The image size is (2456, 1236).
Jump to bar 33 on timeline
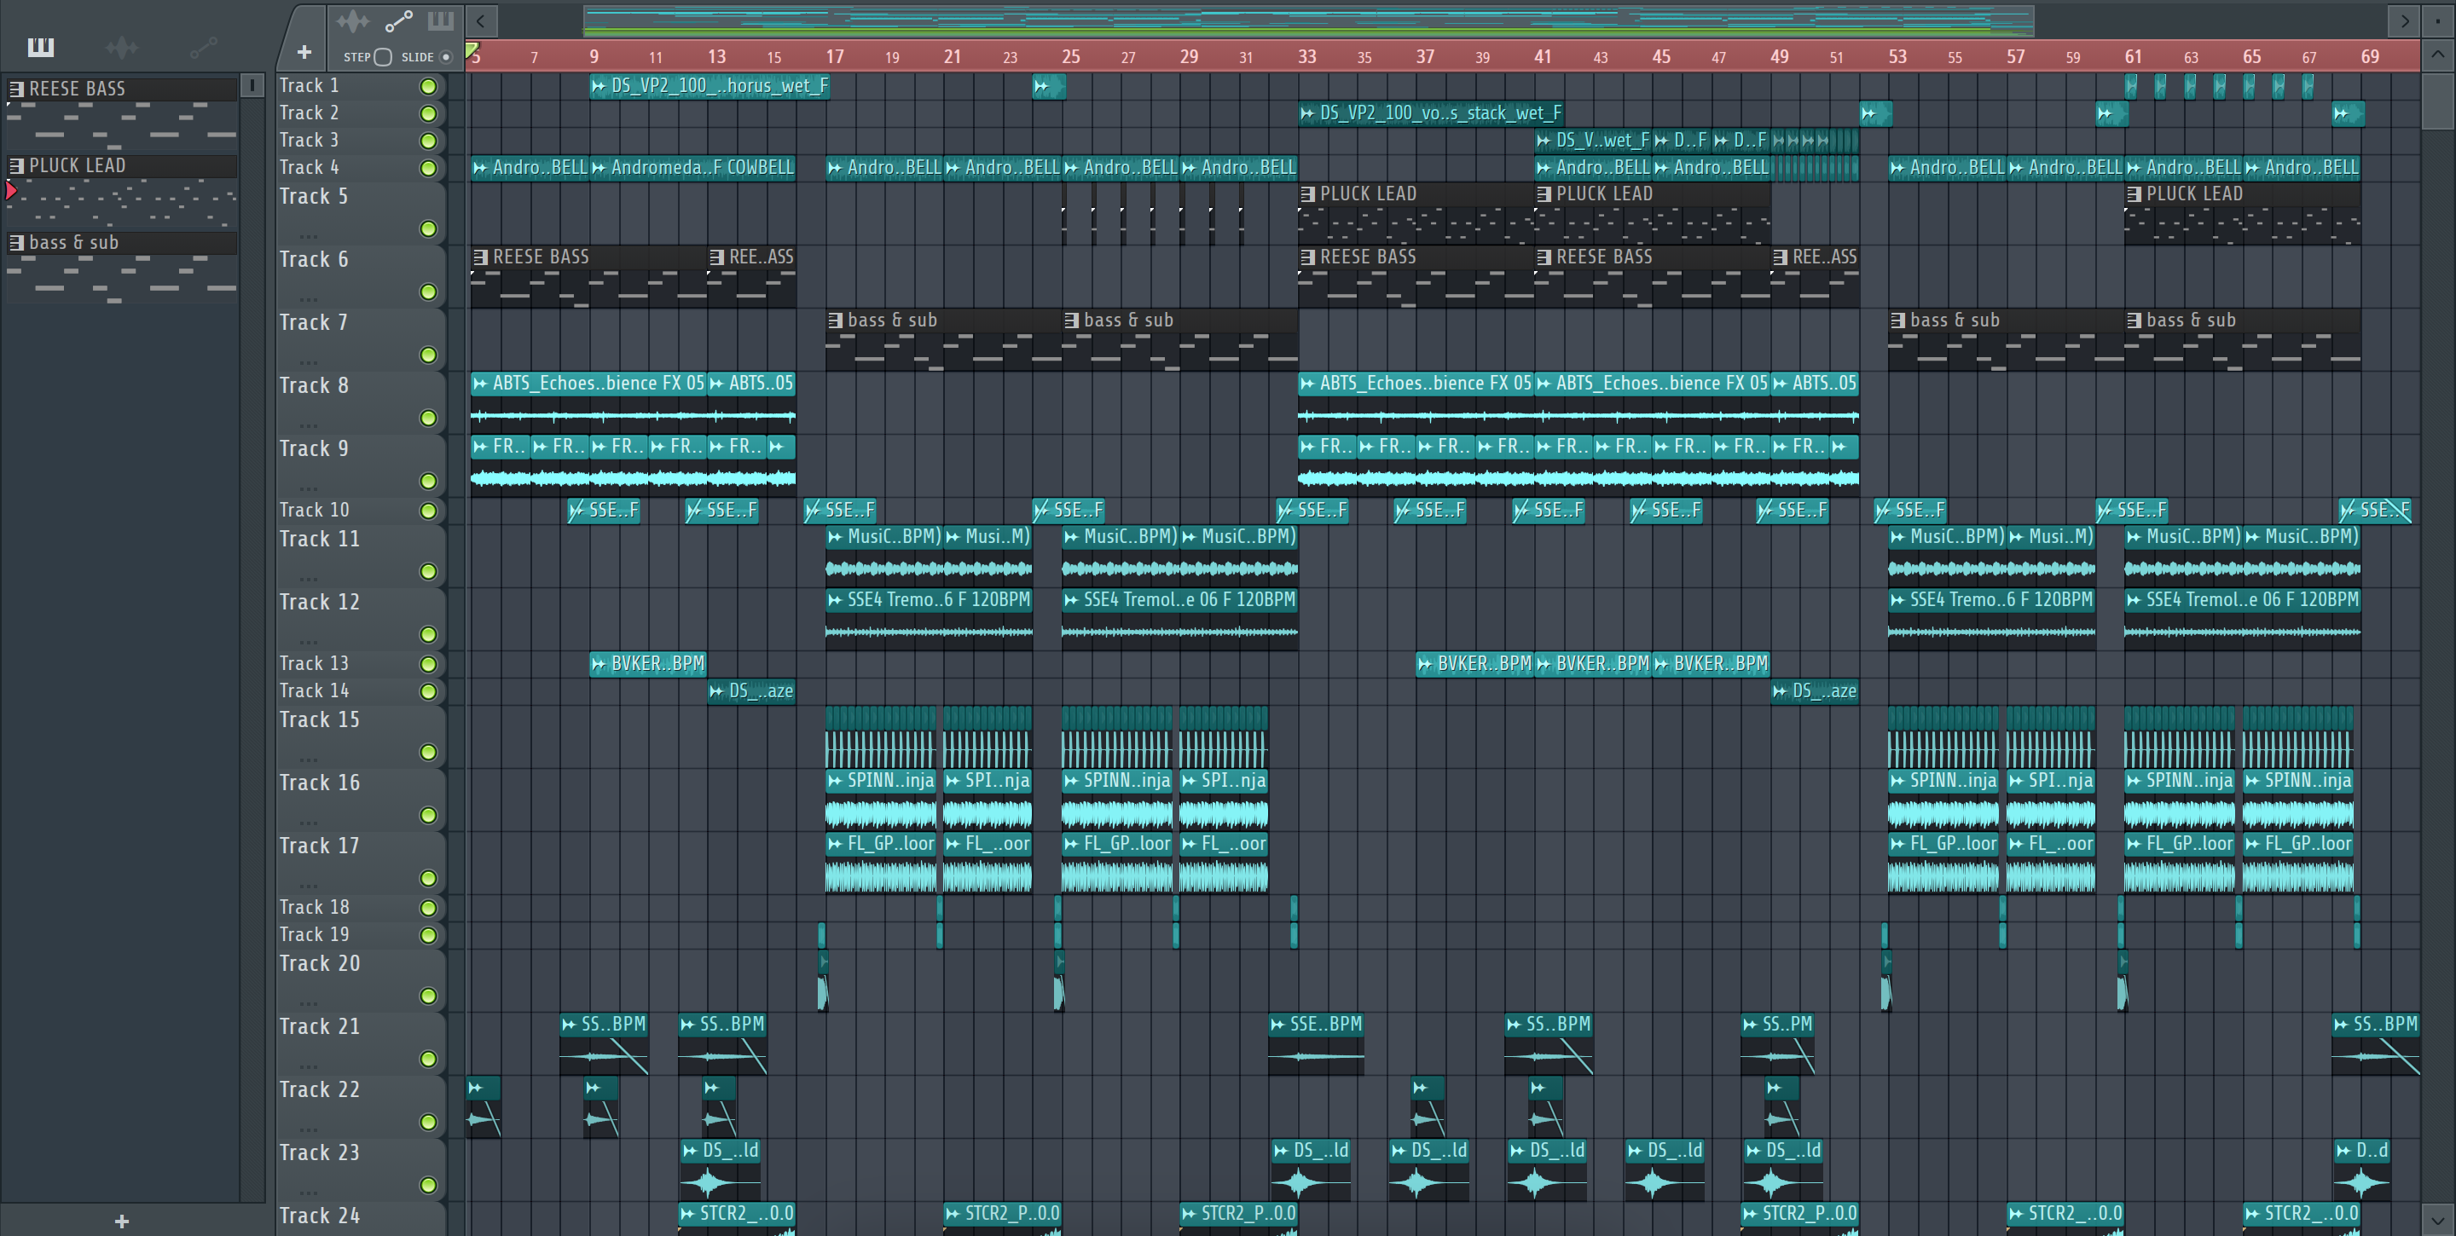pyautogui.click(x=1307, y=57)
